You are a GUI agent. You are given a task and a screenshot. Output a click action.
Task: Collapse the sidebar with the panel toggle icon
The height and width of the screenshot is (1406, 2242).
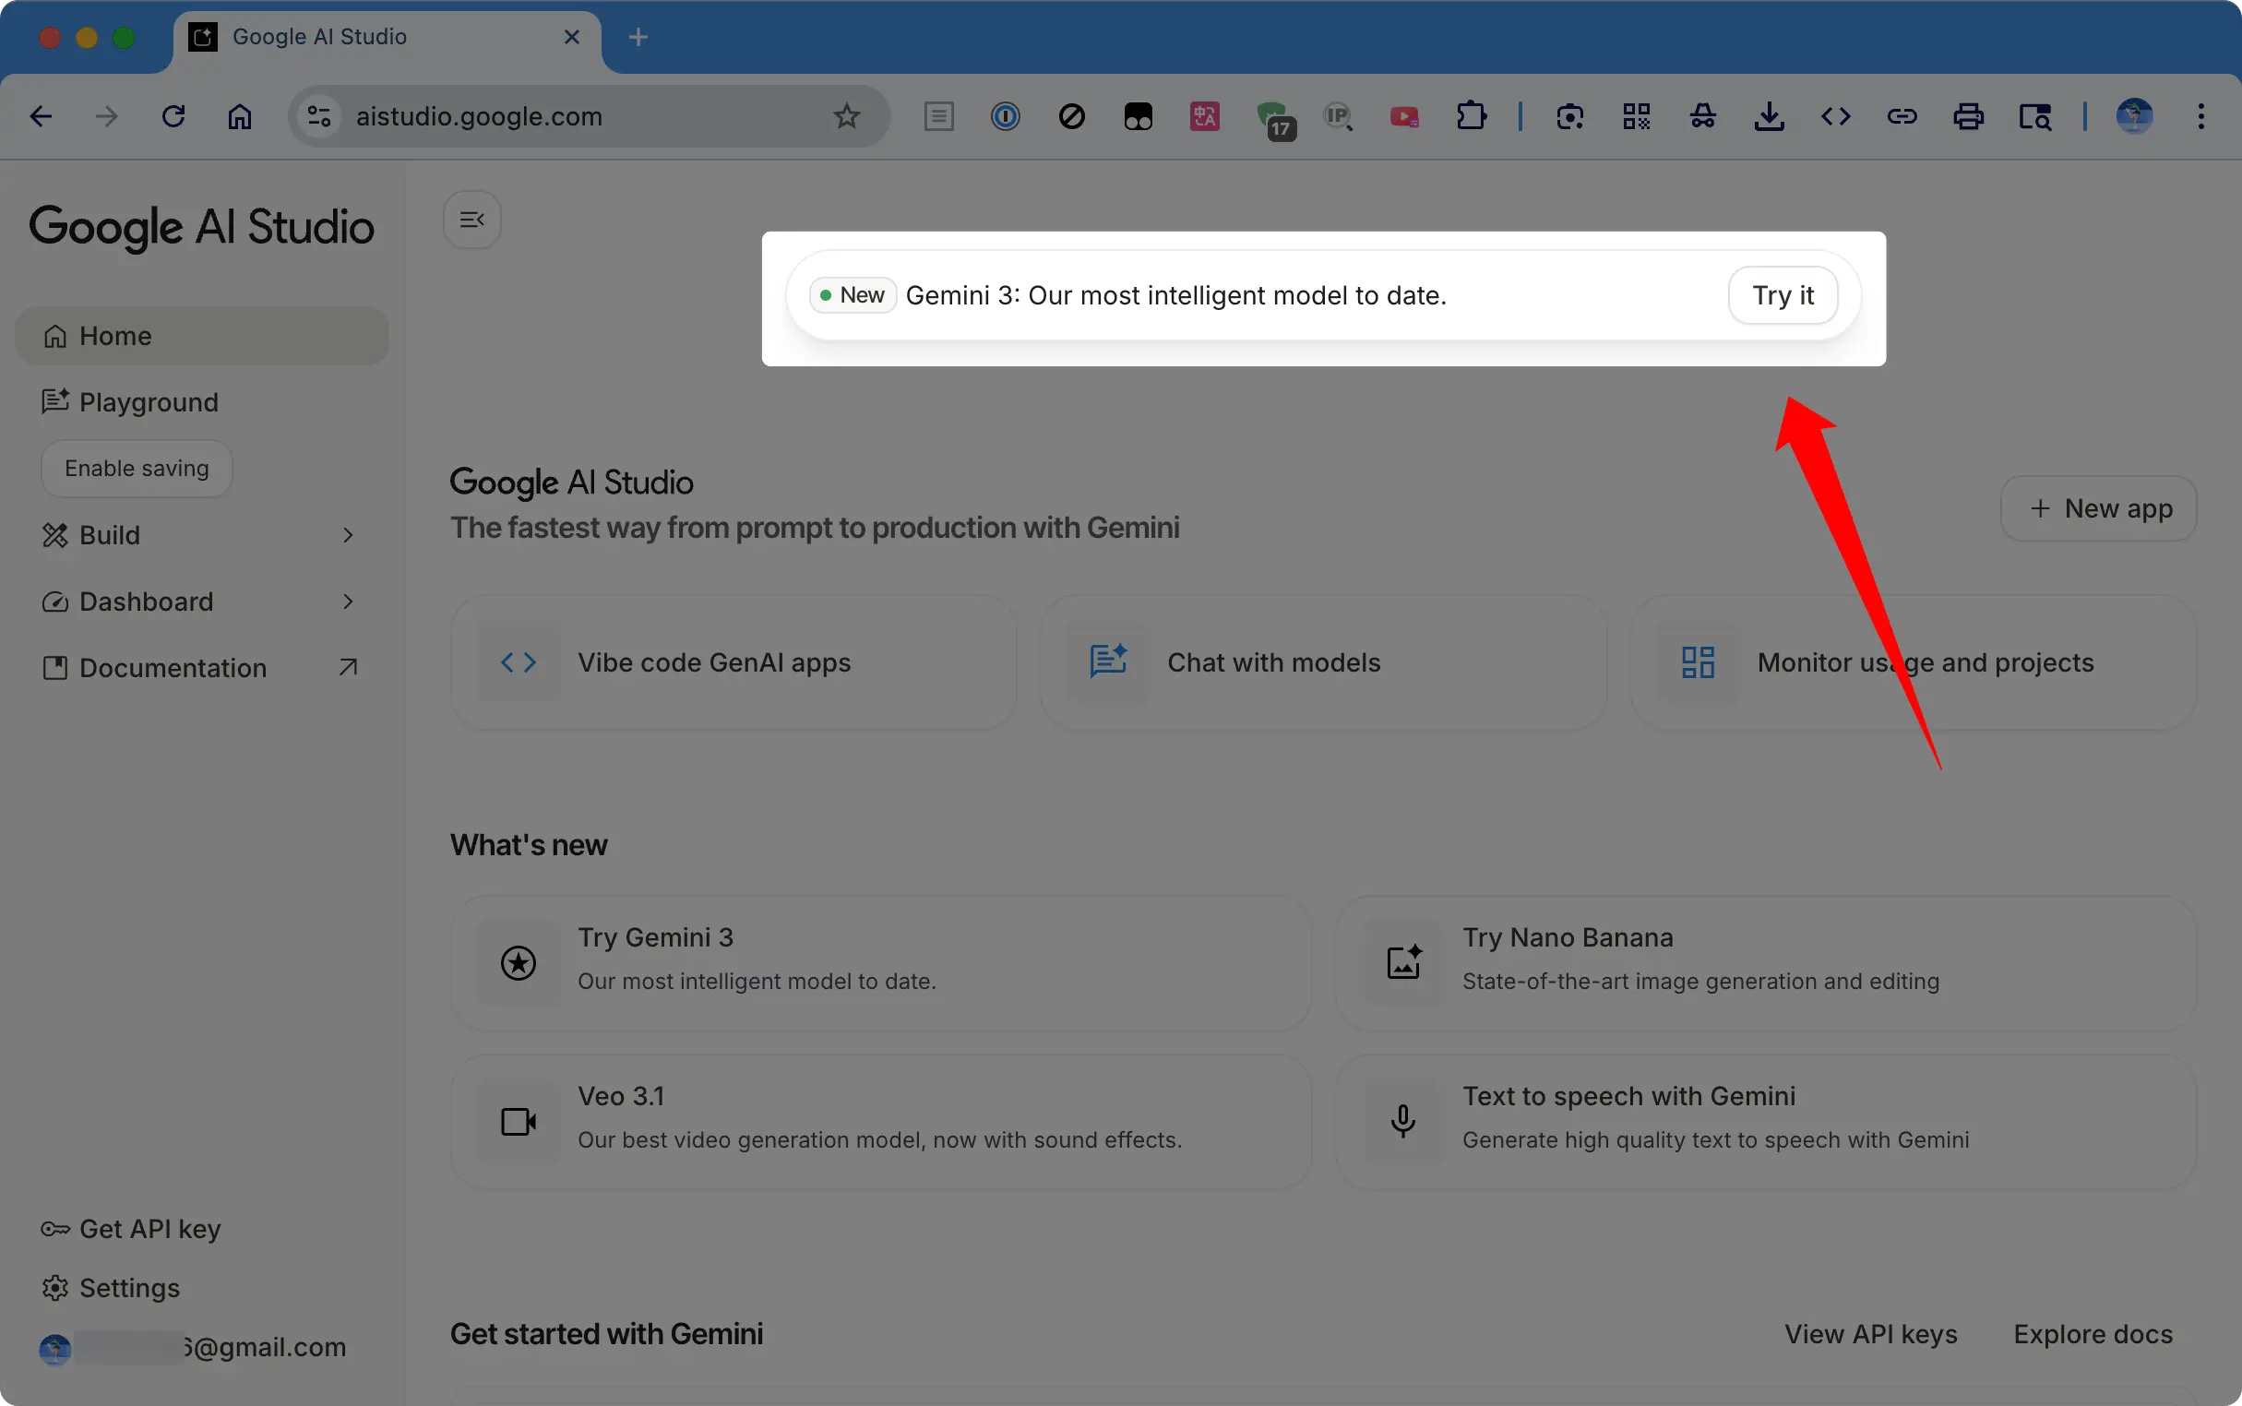coord(472,220)
